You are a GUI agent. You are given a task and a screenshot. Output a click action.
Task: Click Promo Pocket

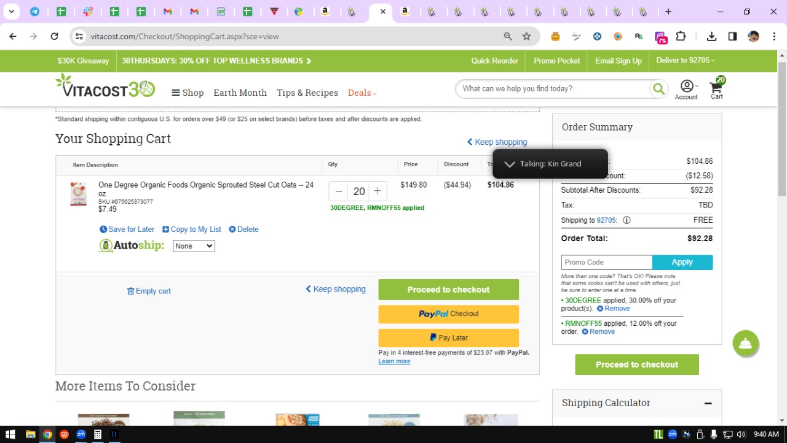557,61
